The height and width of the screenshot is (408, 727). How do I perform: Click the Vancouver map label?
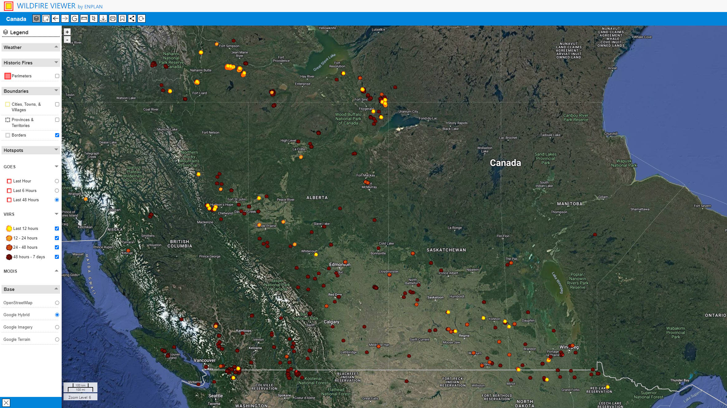[x=204, y=360]
